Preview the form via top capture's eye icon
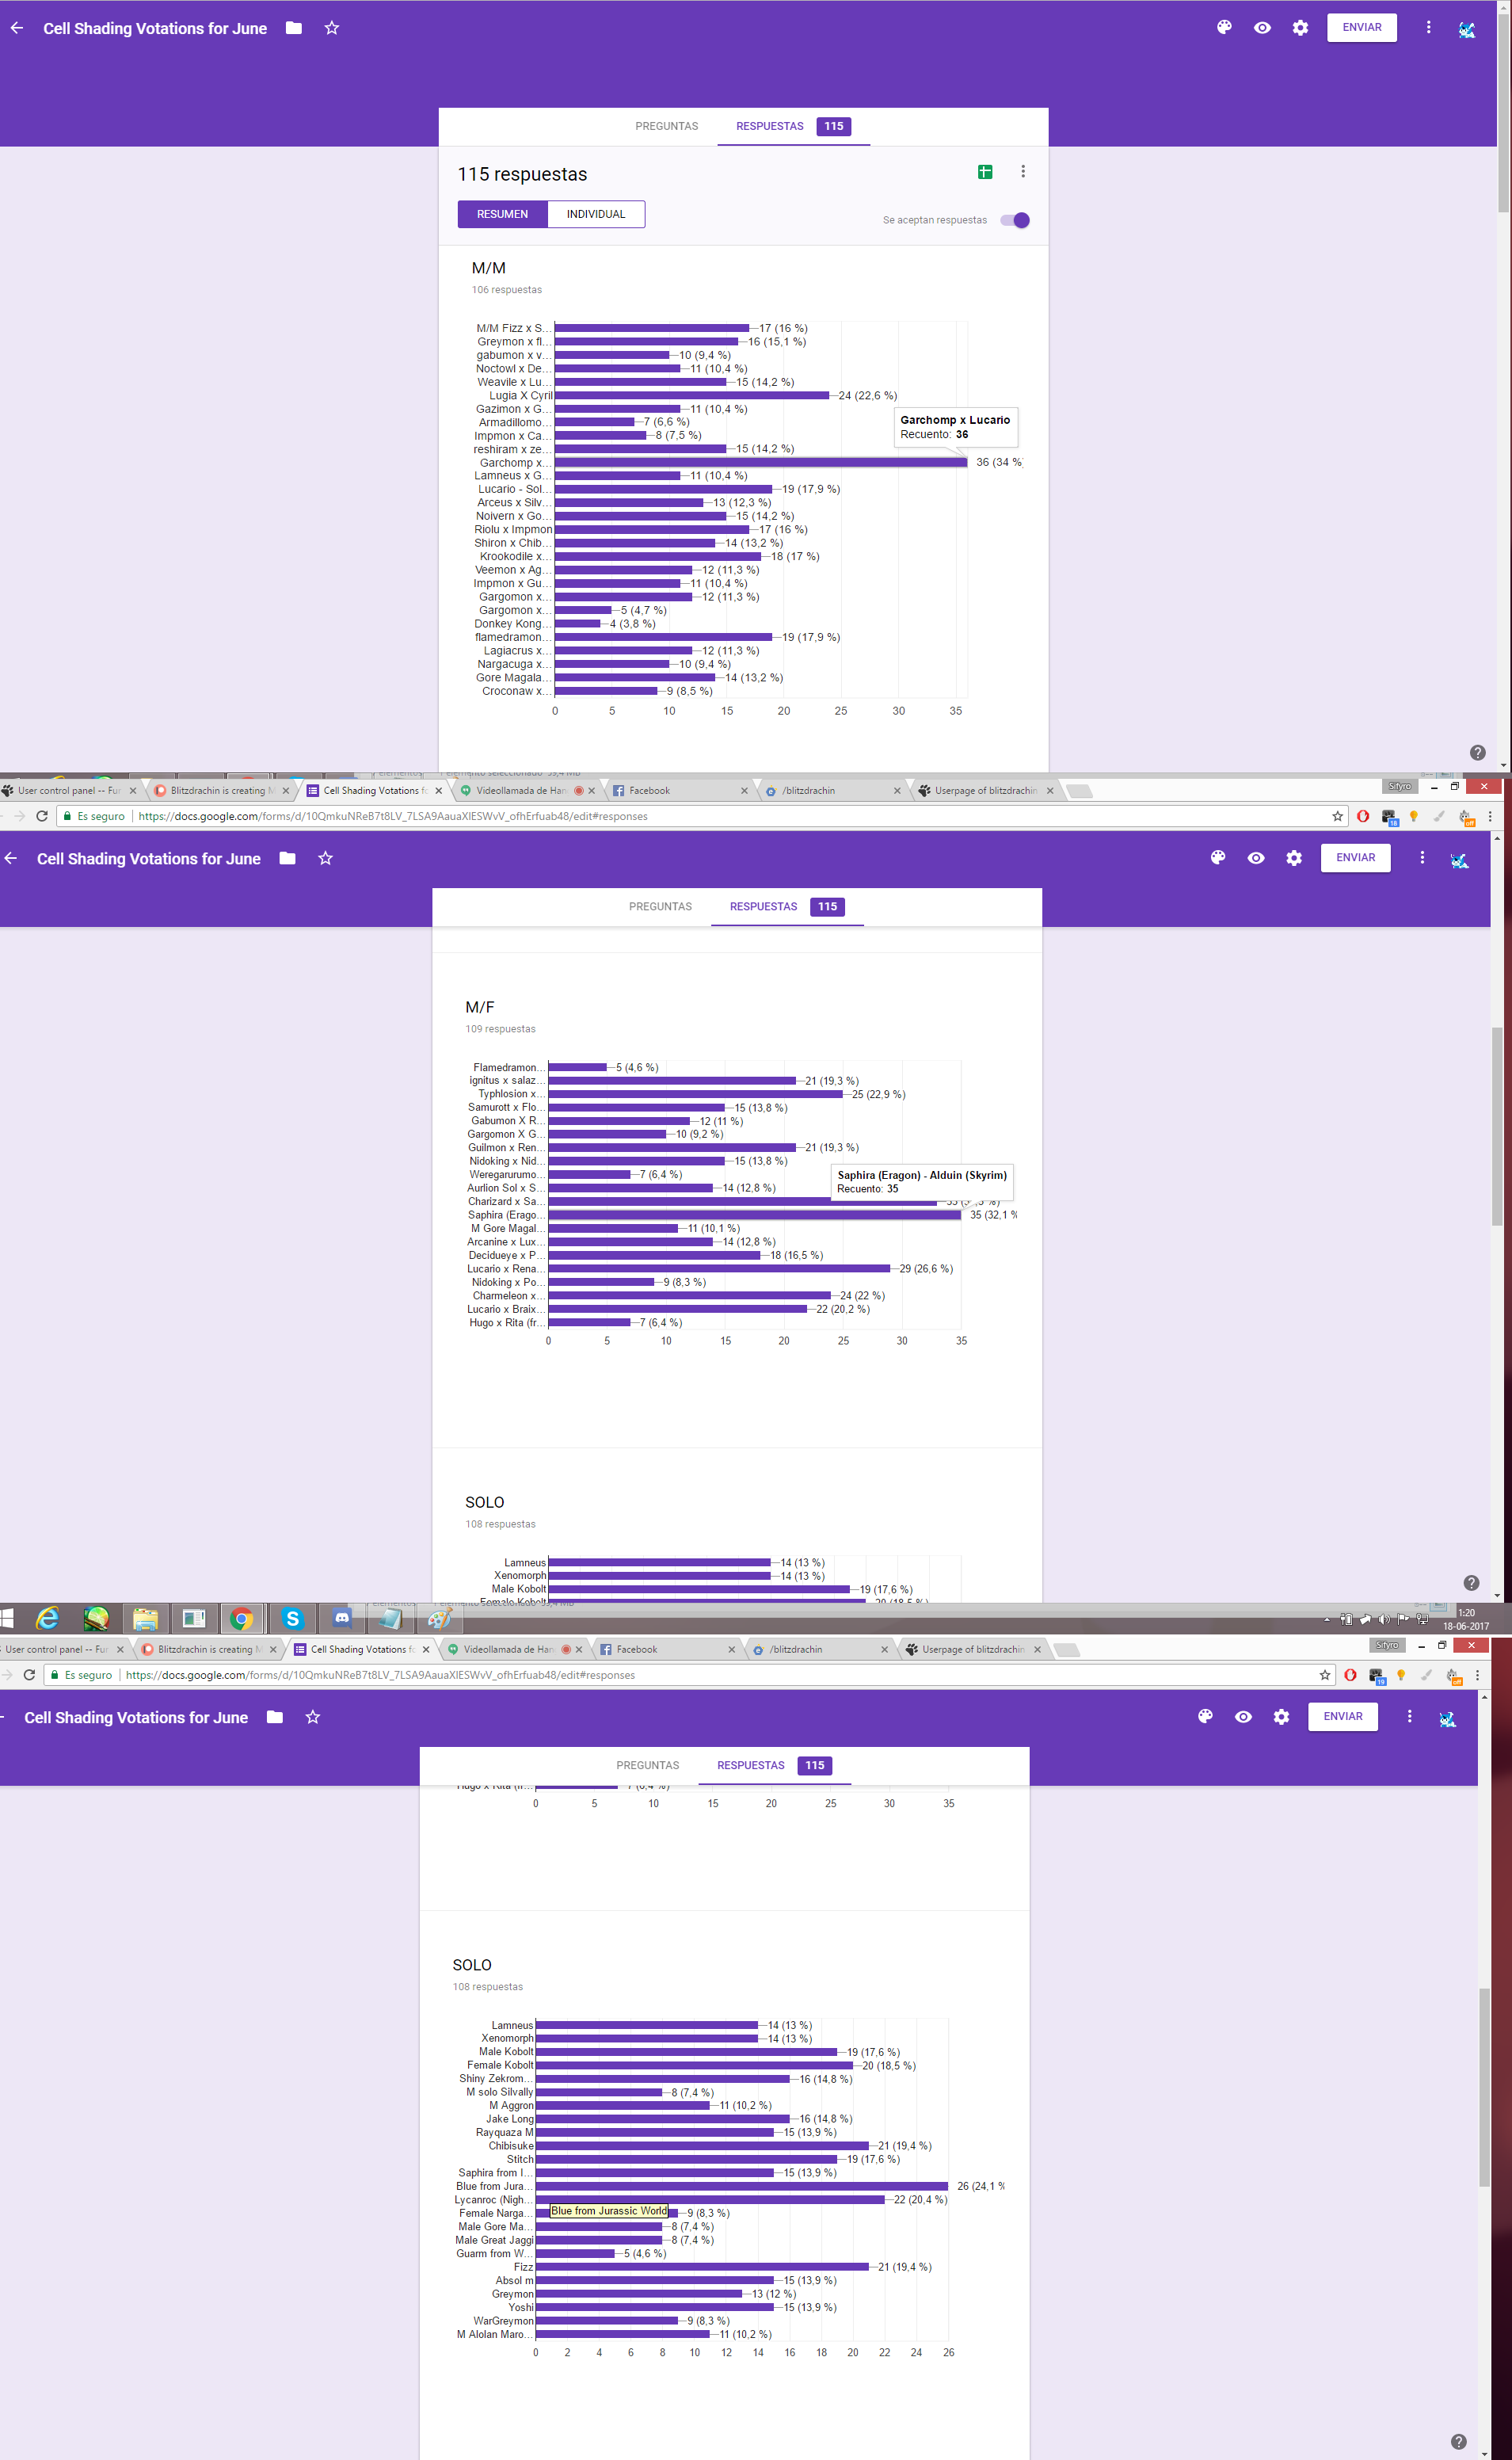The height and width of the screenshot is (2460, 1512). click(x=1262, y=28)
